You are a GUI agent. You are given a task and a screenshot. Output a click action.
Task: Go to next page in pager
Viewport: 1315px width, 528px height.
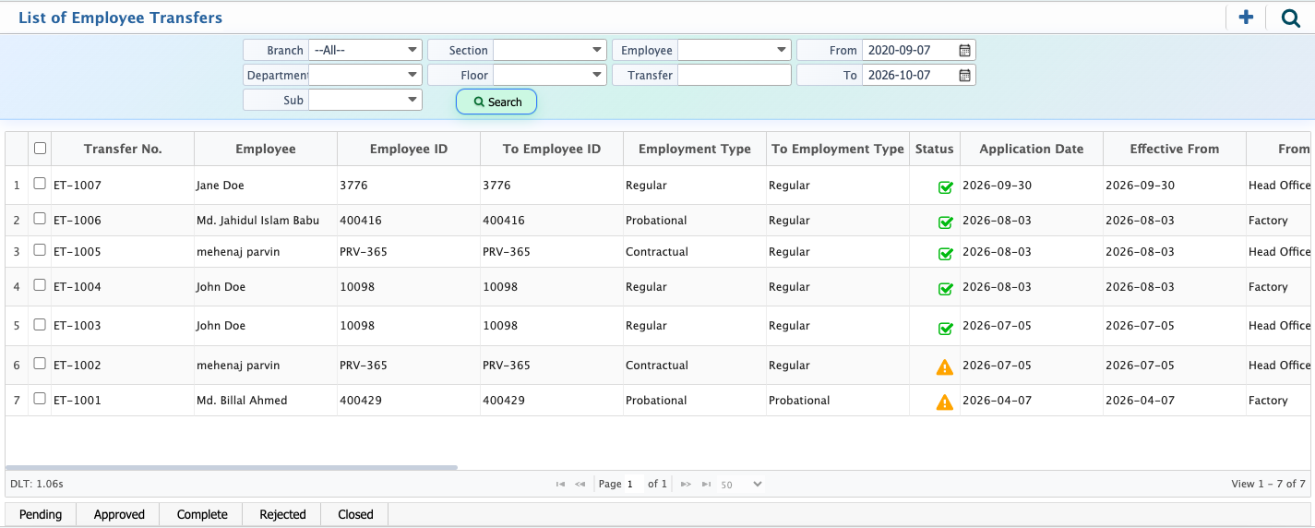[686, 484]
